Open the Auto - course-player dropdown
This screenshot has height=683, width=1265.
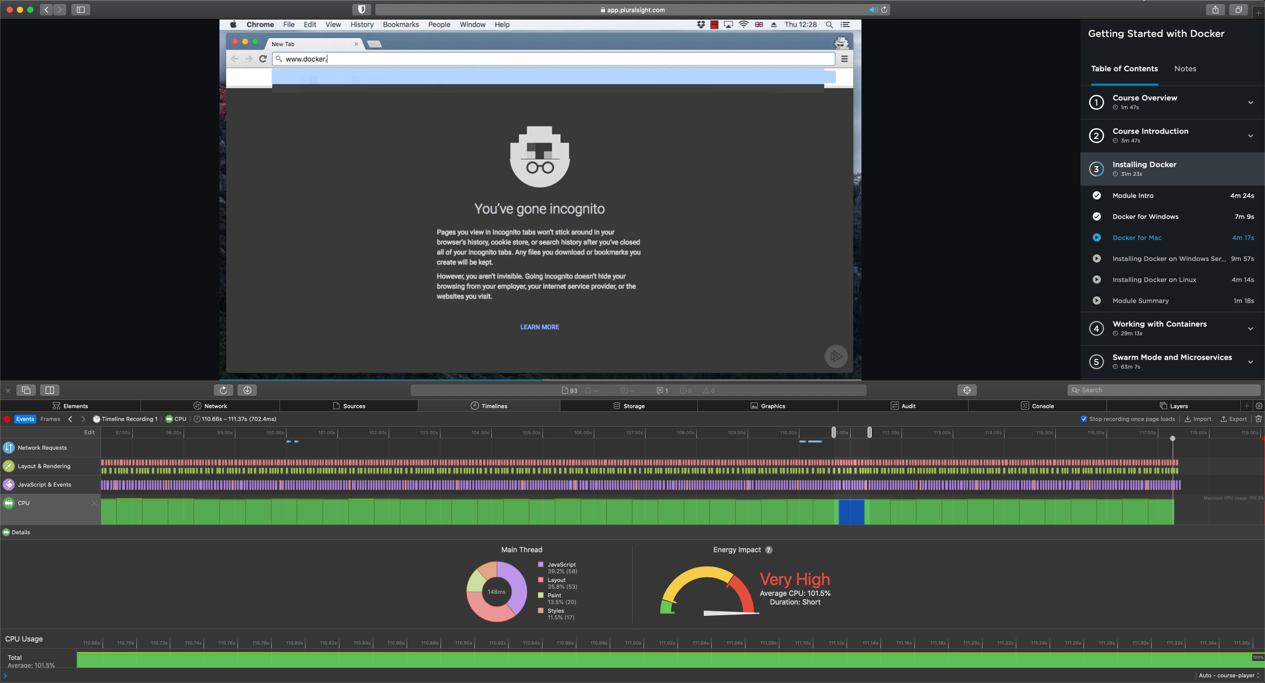(1228, 675)
